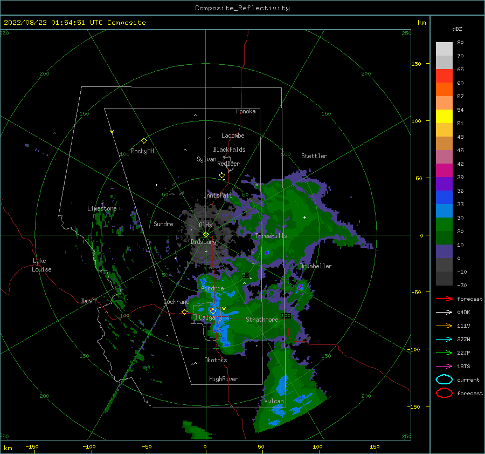Click the HighRiver city label
This screenshot has height=454, width=485.
(224, 379)
